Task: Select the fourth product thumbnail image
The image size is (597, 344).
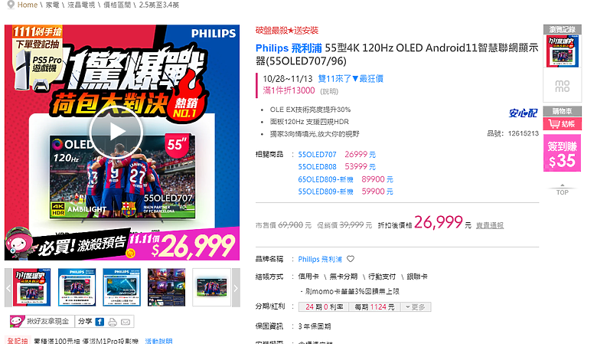Action: pos(166,287)
